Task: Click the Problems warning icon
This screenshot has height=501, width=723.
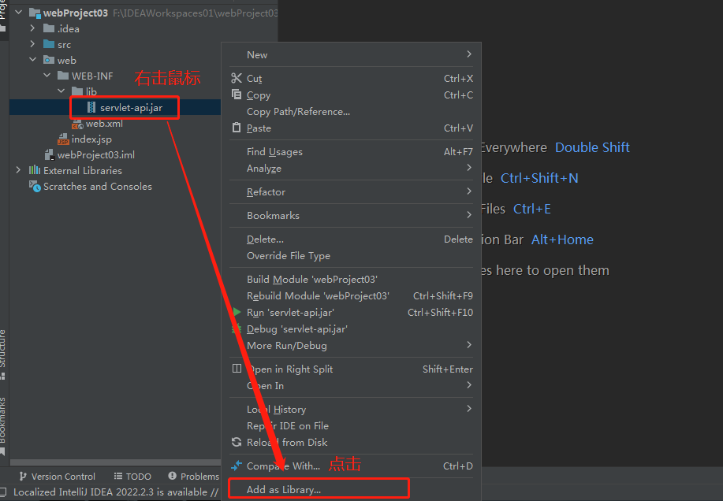Action: click(x=173, y=476)
